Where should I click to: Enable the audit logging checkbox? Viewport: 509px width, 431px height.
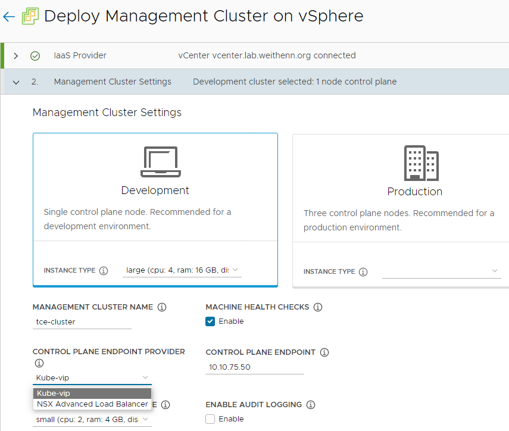tap(210, 419)
